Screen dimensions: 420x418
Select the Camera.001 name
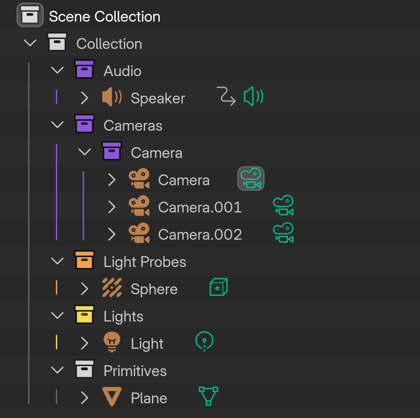coord(200,207)
